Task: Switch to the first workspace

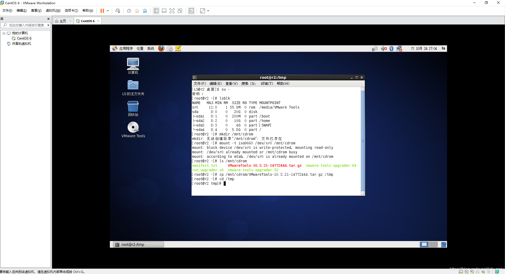Action: point(424,244)
